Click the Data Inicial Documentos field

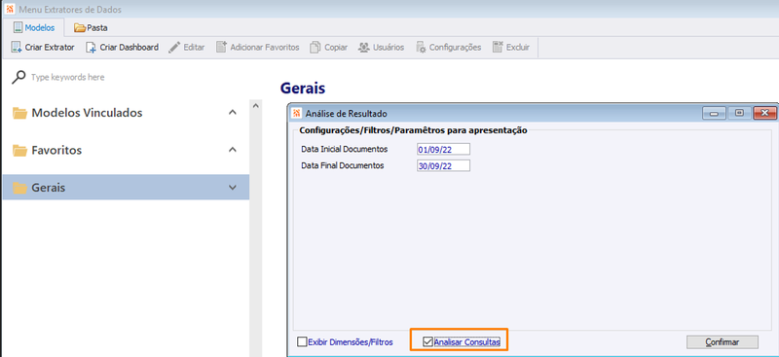click(x=443, y=149)
